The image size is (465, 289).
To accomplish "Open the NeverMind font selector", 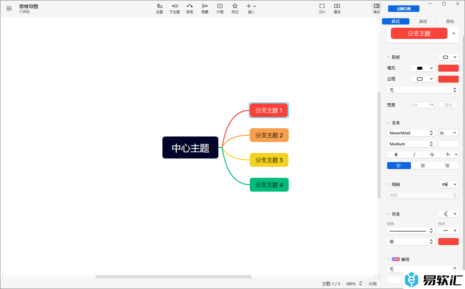I will (411, 133).
